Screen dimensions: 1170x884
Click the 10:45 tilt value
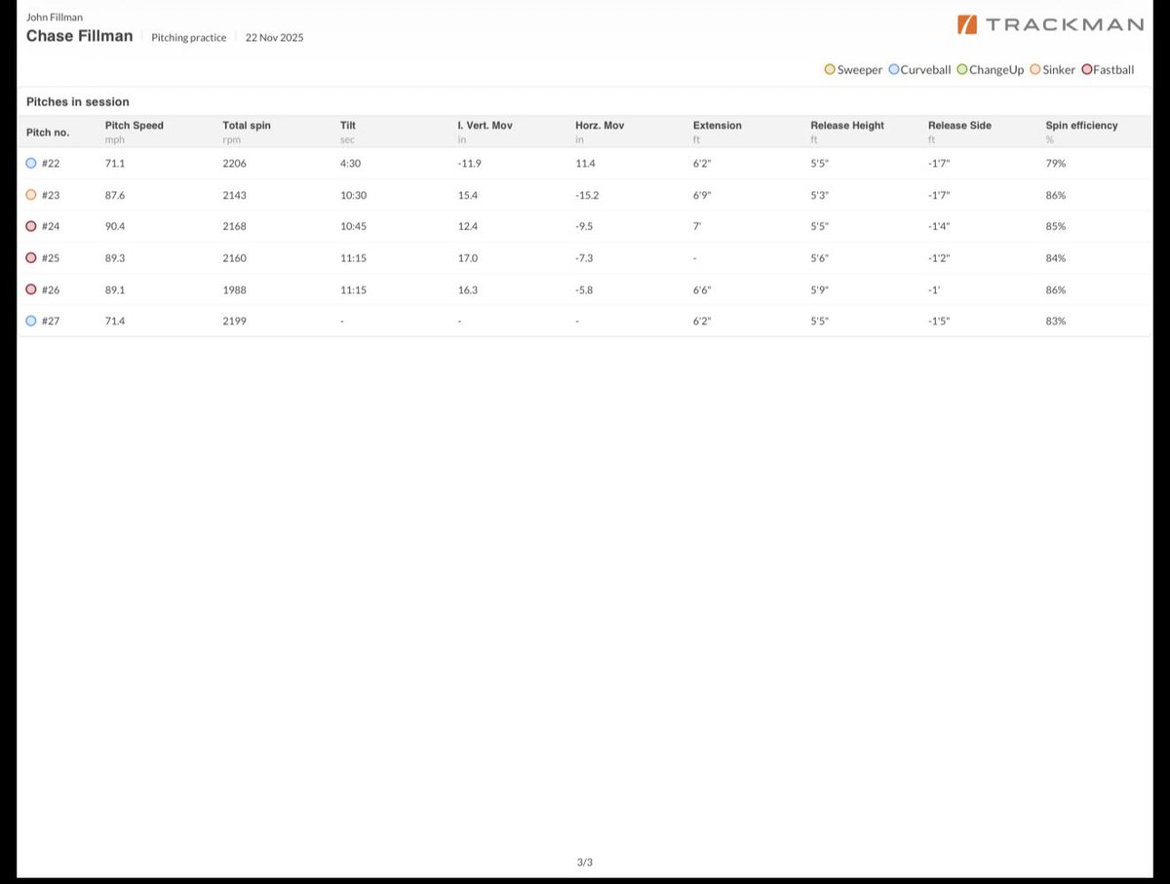(353, 226)
